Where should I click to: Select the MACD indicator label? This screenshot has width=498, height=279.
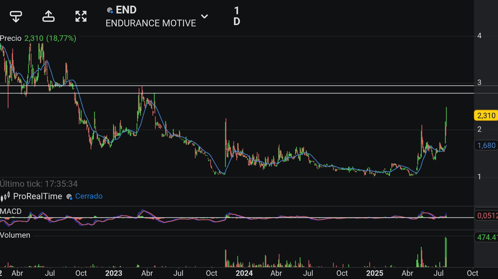coord(11,211)
